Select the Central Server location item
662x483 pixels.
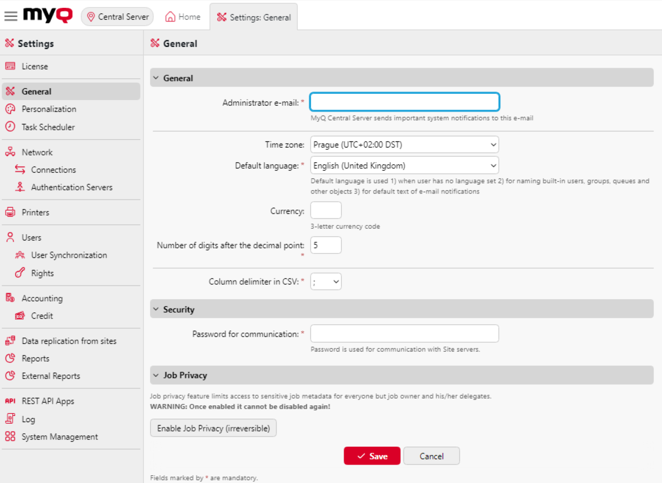[x=117, y=16]
